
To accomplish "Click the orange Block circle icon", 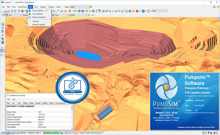I will click(x=87, y=11).
